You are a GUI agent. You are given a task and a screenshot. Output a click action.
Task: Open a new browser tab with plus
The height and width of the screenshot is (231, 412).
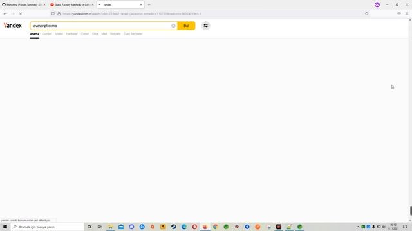(149, 4)
